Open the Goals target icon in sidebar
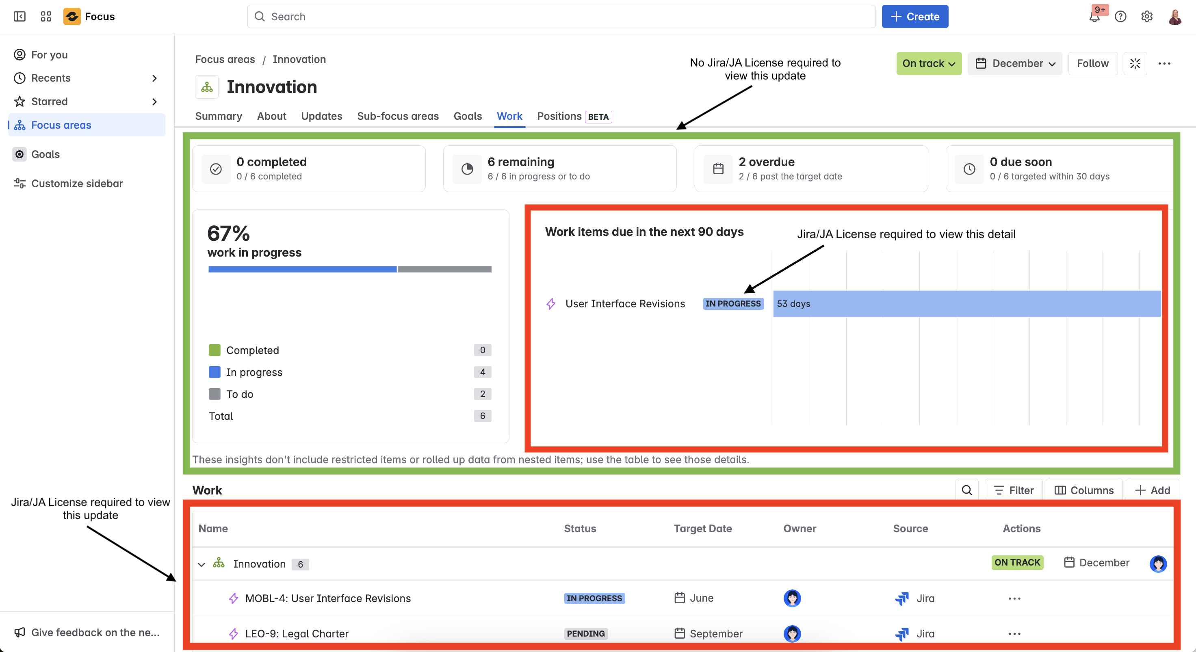 point(19,154)
